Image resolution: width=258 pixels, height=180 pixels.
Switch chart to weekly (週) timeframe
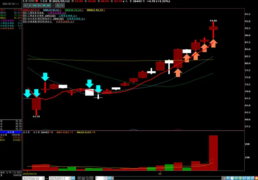[x=58, y=6]
